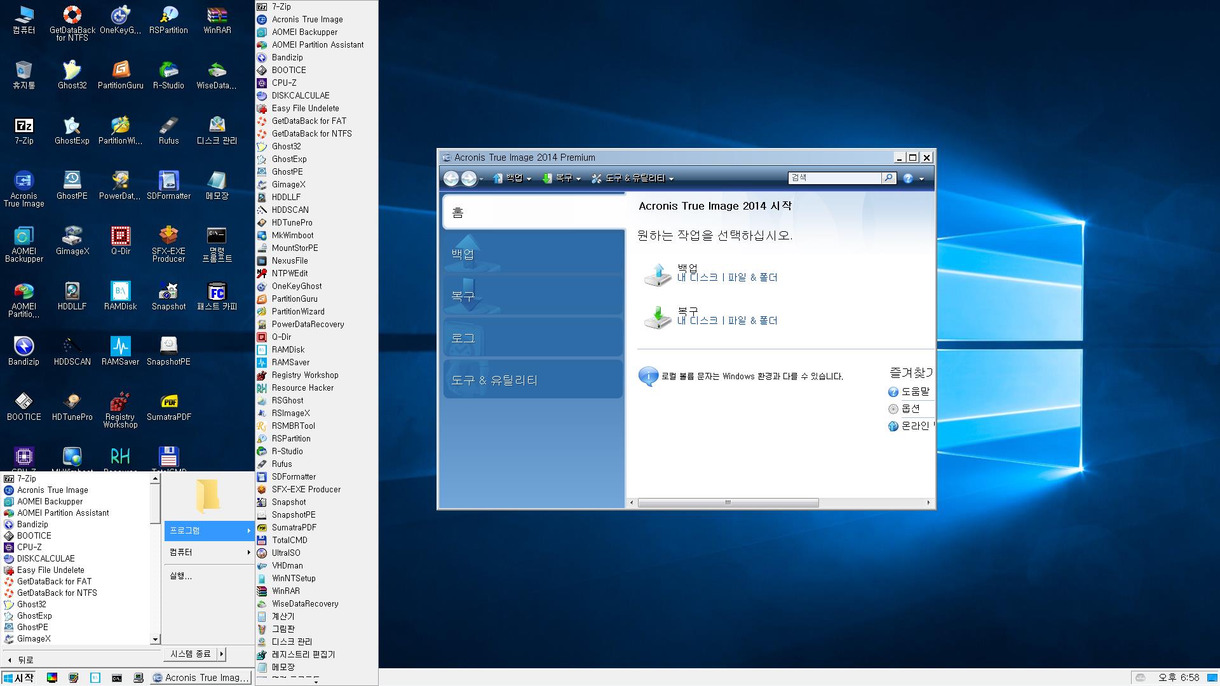Image resolution: width=1220 pixels, height=686 pixels.
Task: Open SFX-EXE Producer desktop icon
Action: pos(168,245)
